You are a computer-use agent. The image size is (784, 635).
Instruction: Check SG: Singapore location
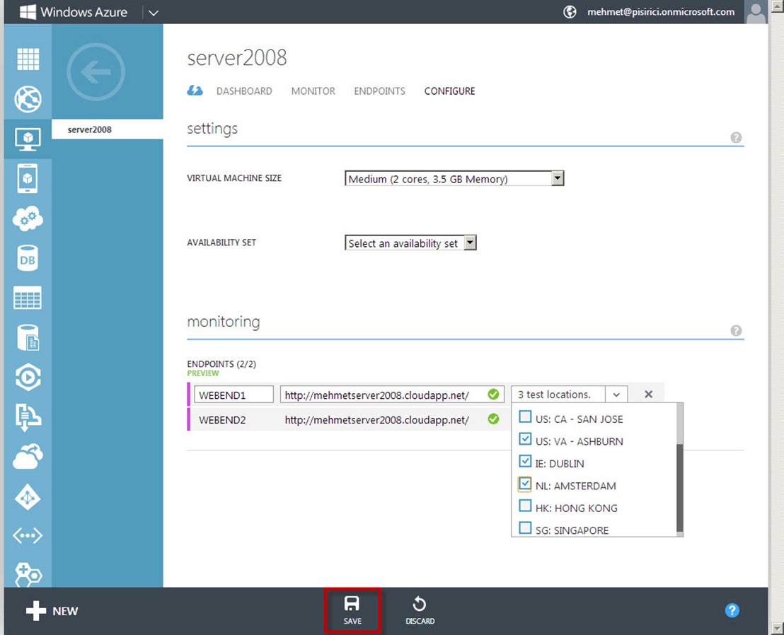pos(525,528)
